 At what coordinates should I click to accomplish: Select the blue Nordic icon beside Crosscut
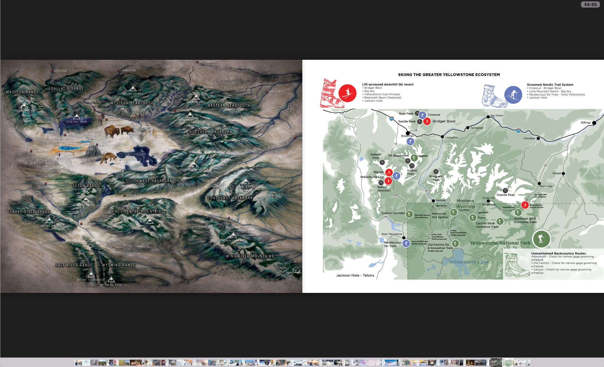tap(422, 115)
